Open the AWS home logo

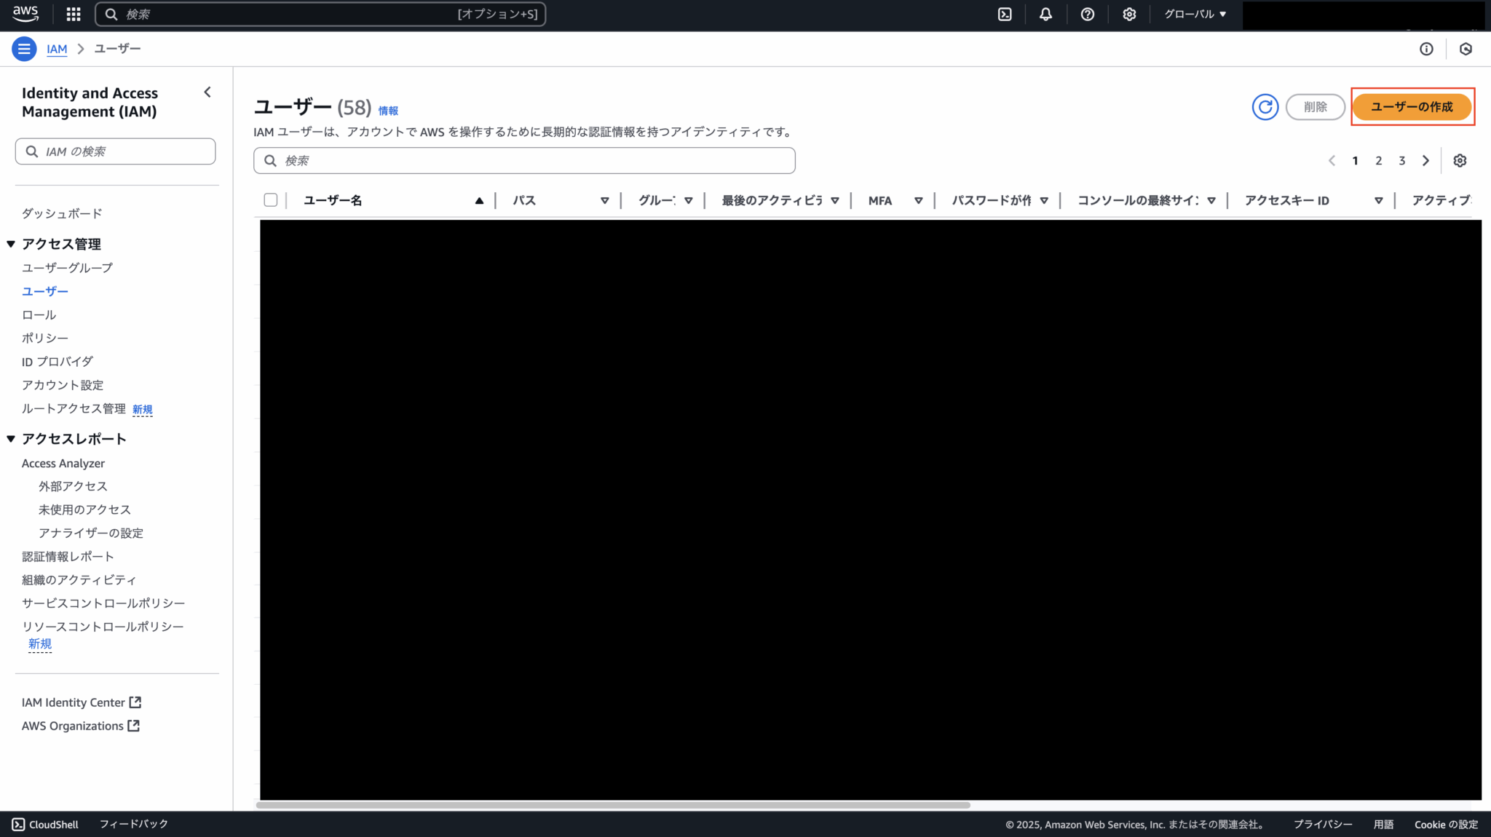pyautogui.click(x=25, y=14)
